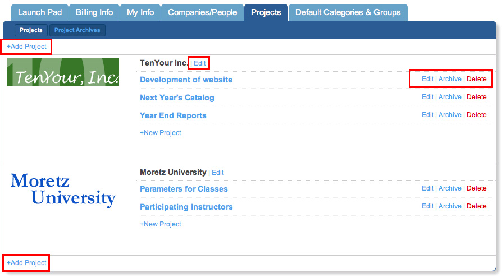
Task: Open the My Info tab
Action: coord(140,12)
